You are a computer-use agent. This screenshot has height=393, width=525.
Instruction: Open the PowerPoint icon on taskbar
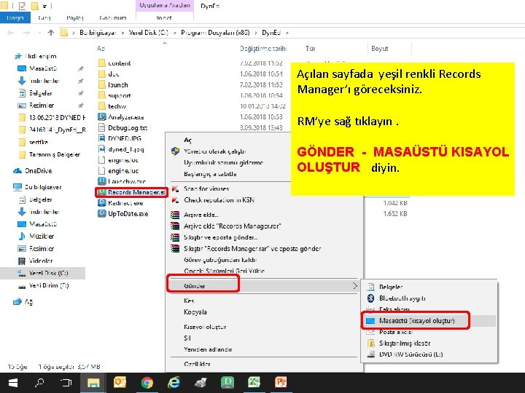tap(281, 382)
